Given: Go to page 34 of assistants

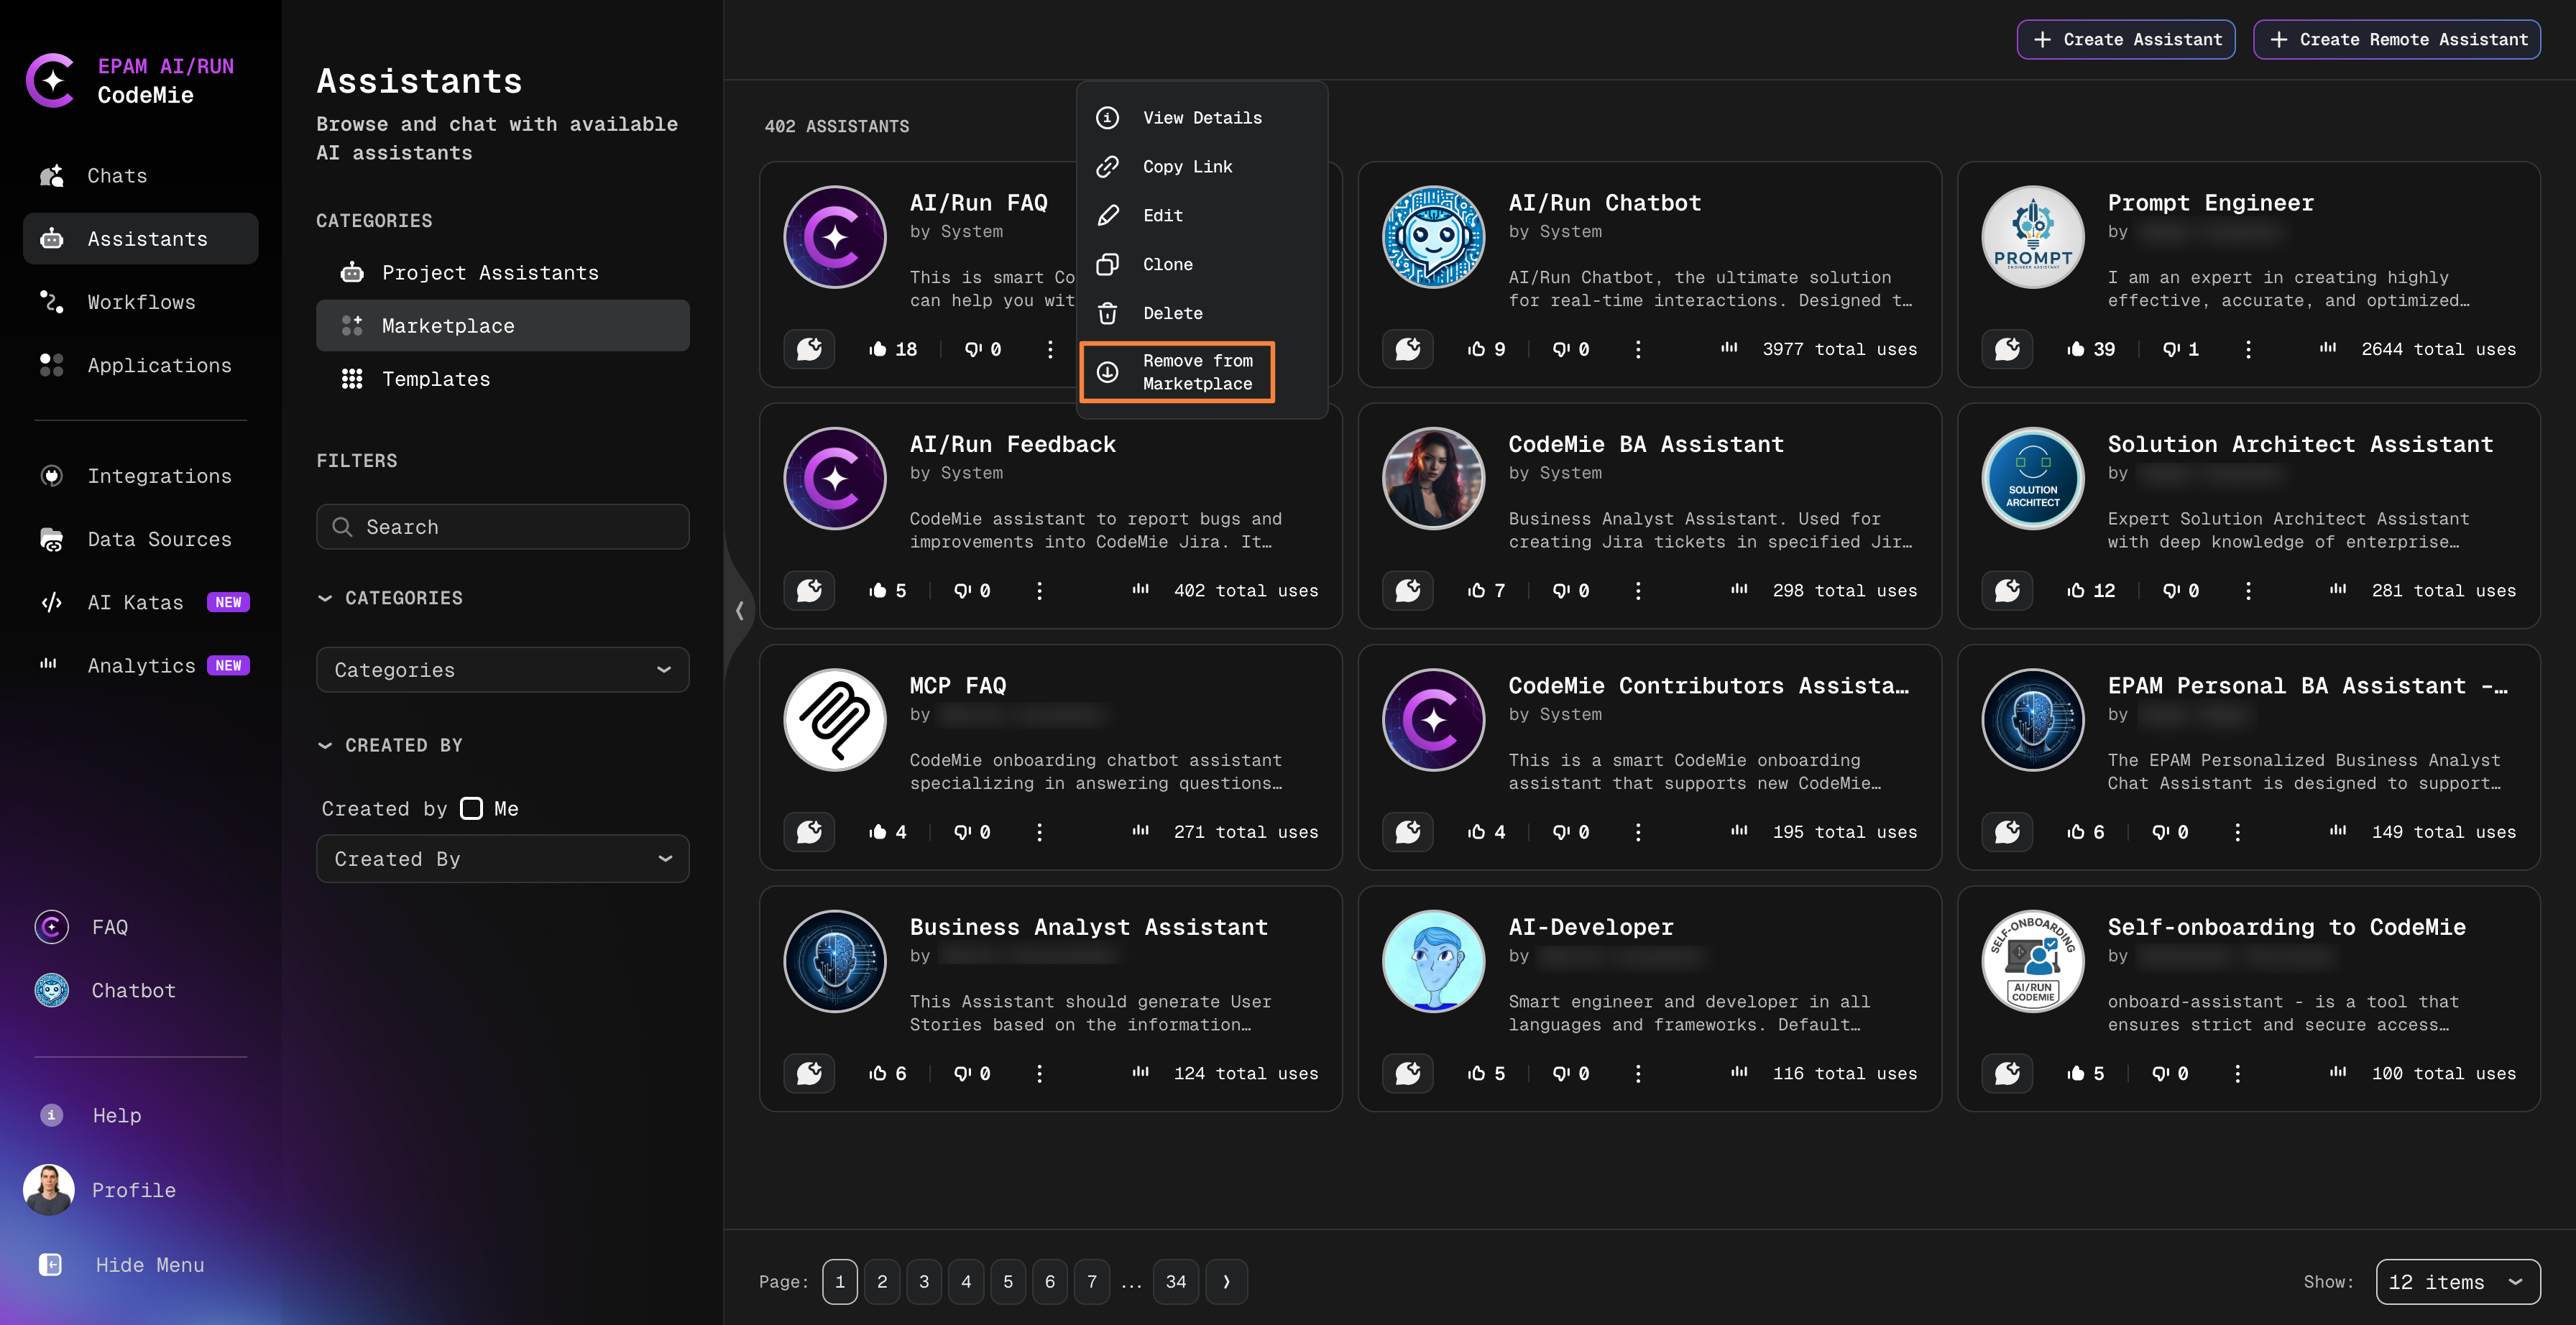Looking at the screenshot, I should [1175, 1282].
